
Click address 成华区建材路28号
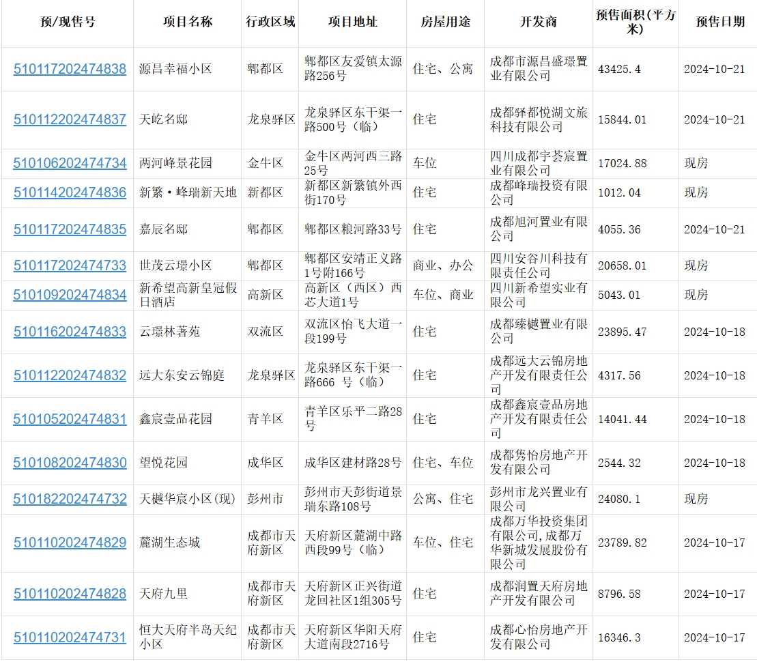[x=353, y=463]
